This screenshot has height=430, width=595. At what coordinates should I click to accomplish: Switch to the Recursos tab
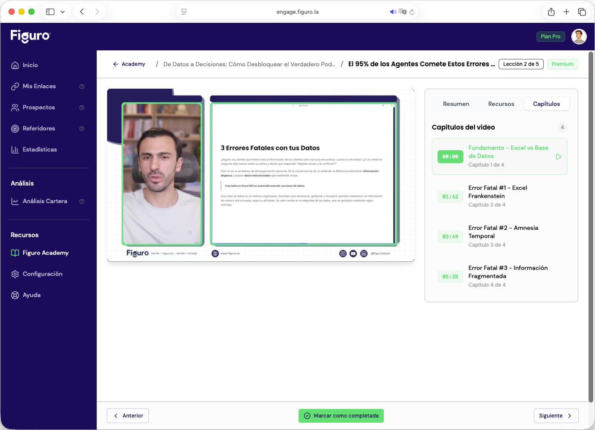[x=501, y=104]
